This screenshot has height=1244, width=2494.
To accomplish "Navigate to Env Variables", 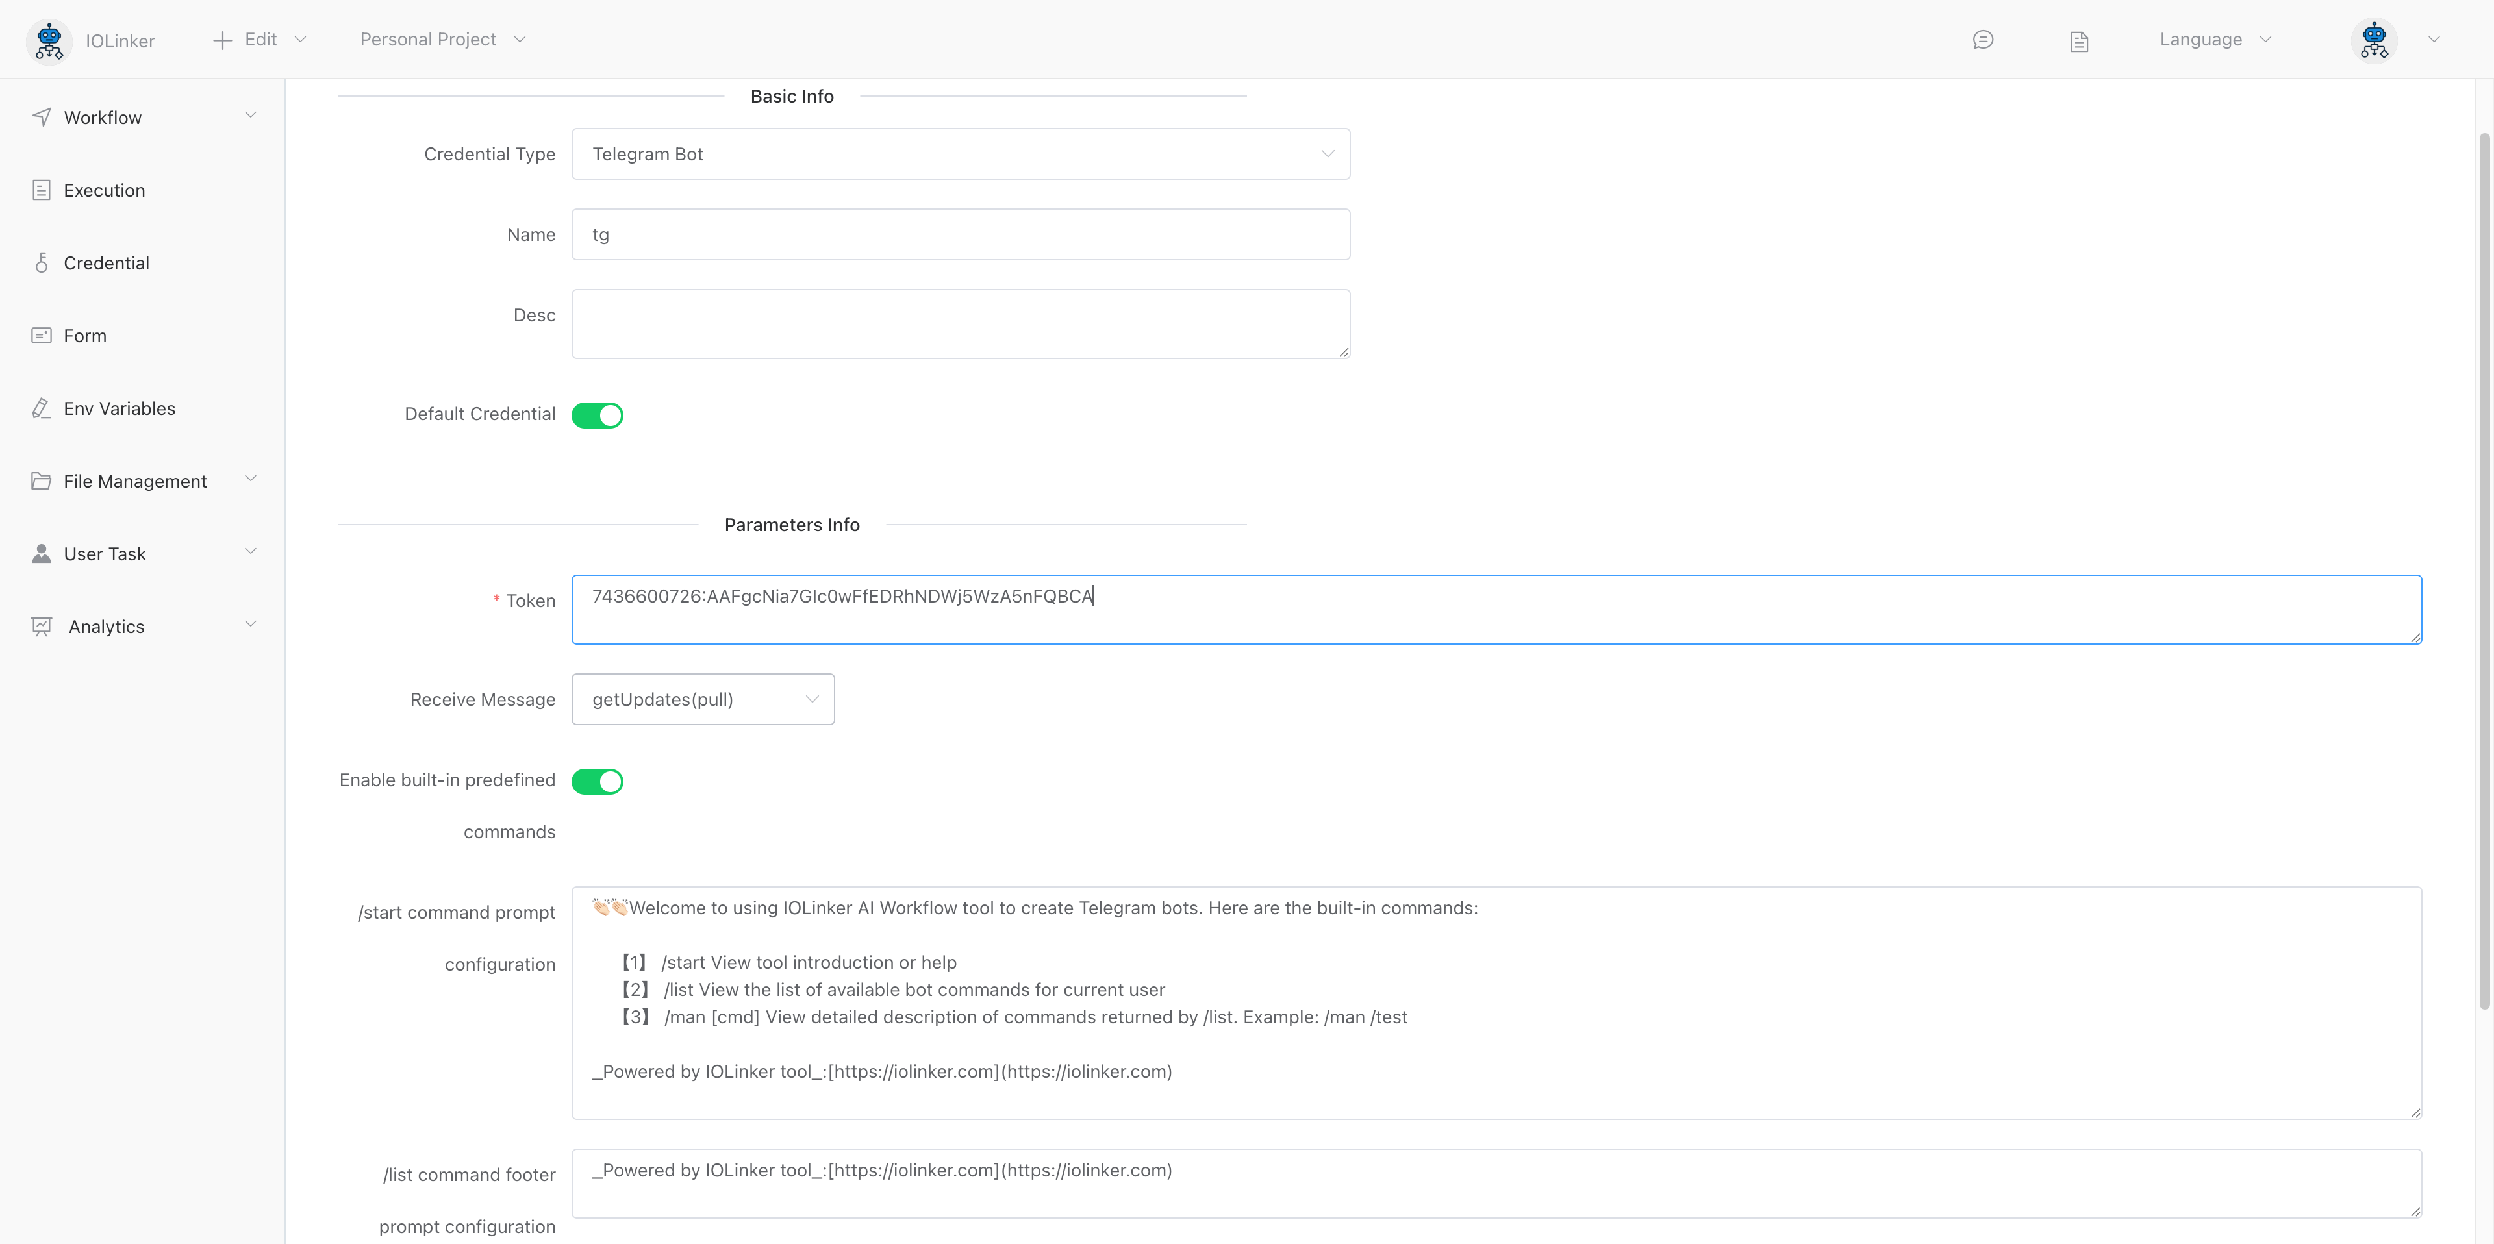I will tap(118, 408).
